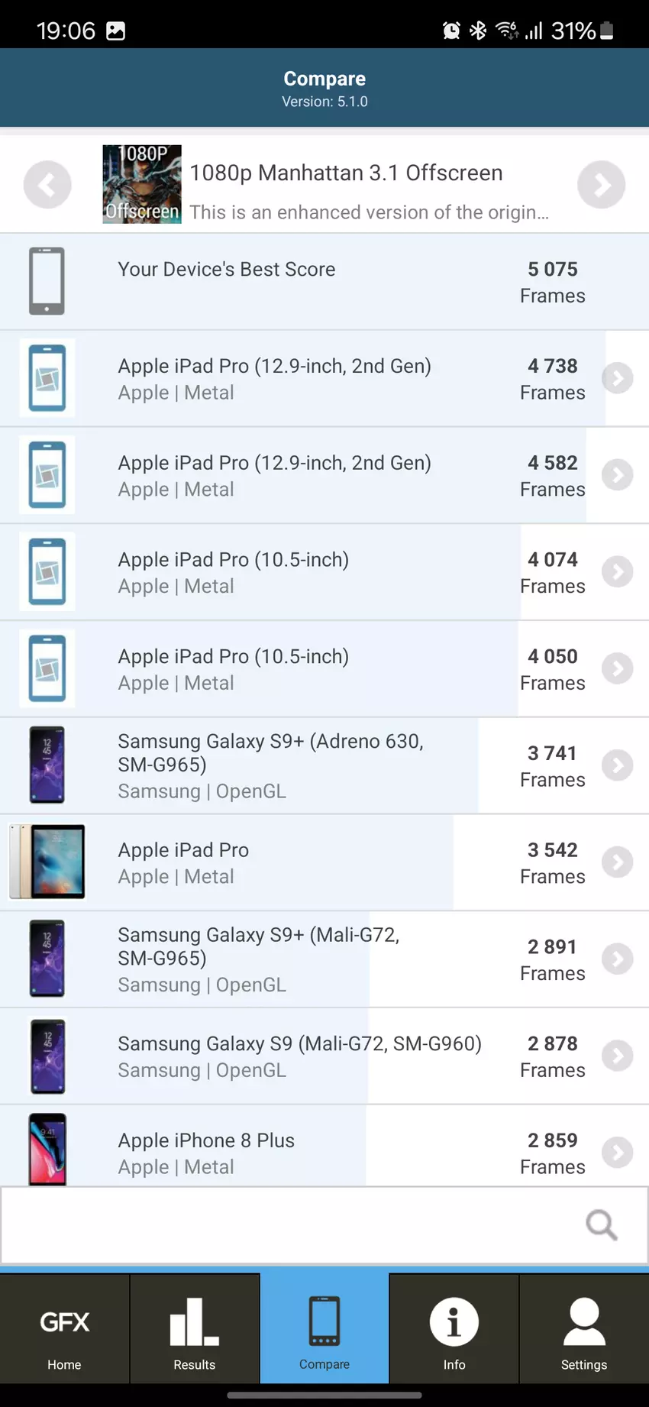Screen dimensions: 649x1407
Task: Tap the Apple iPad Pro device image
Action: point(47,862)
